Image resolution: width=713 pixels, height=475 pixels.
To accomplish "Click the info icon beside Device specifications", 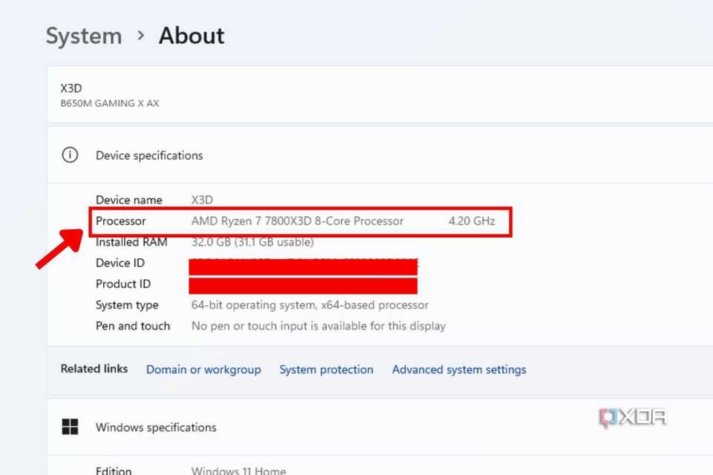I will [x=70, y=155].
